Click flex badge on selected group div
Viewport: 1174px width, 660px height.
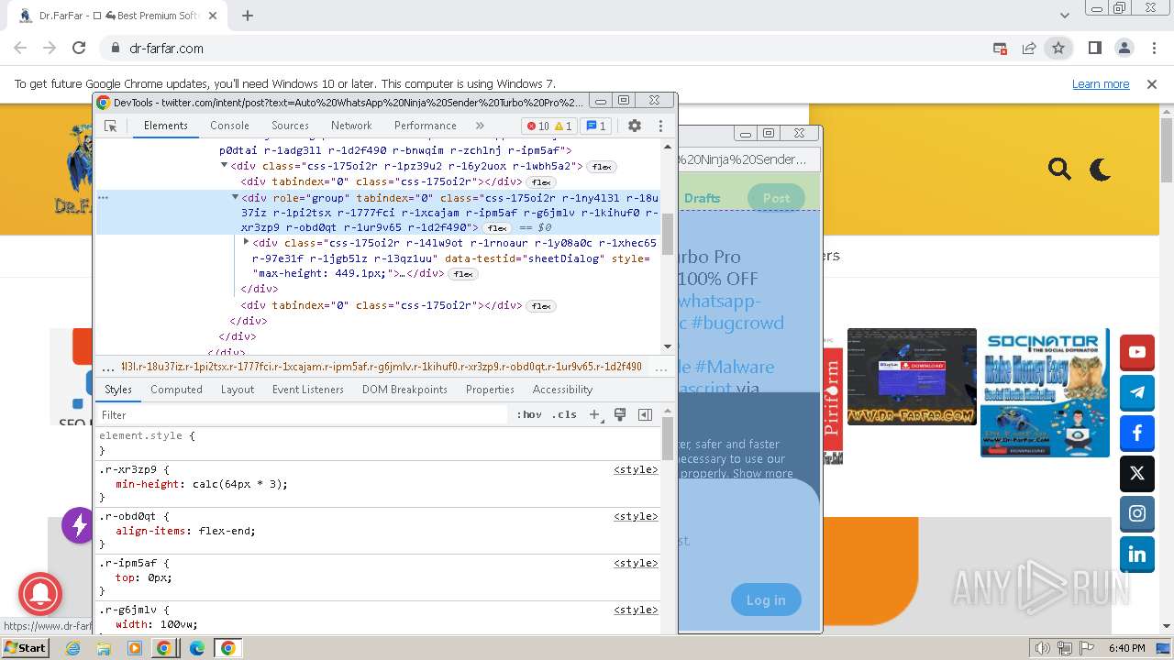(497, 228)
